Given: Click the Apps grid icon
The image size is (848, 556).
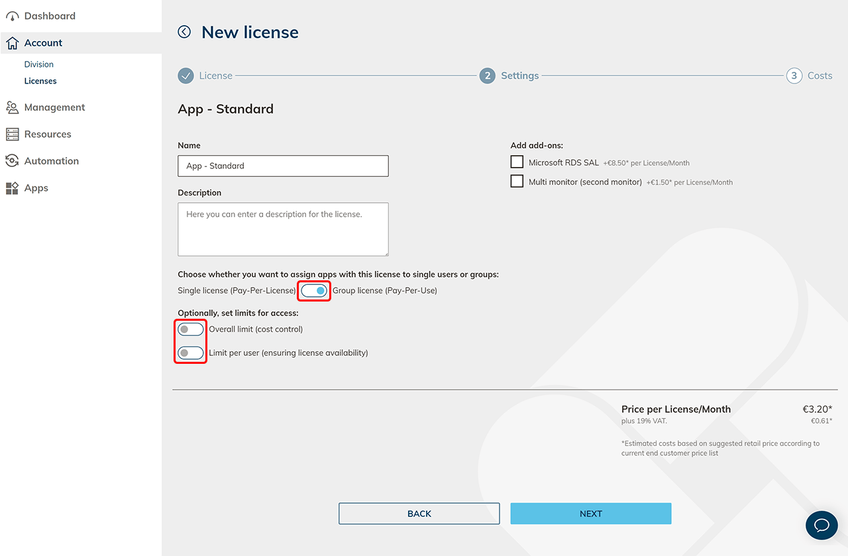Looking at the screenshot, I should [12, 188].
